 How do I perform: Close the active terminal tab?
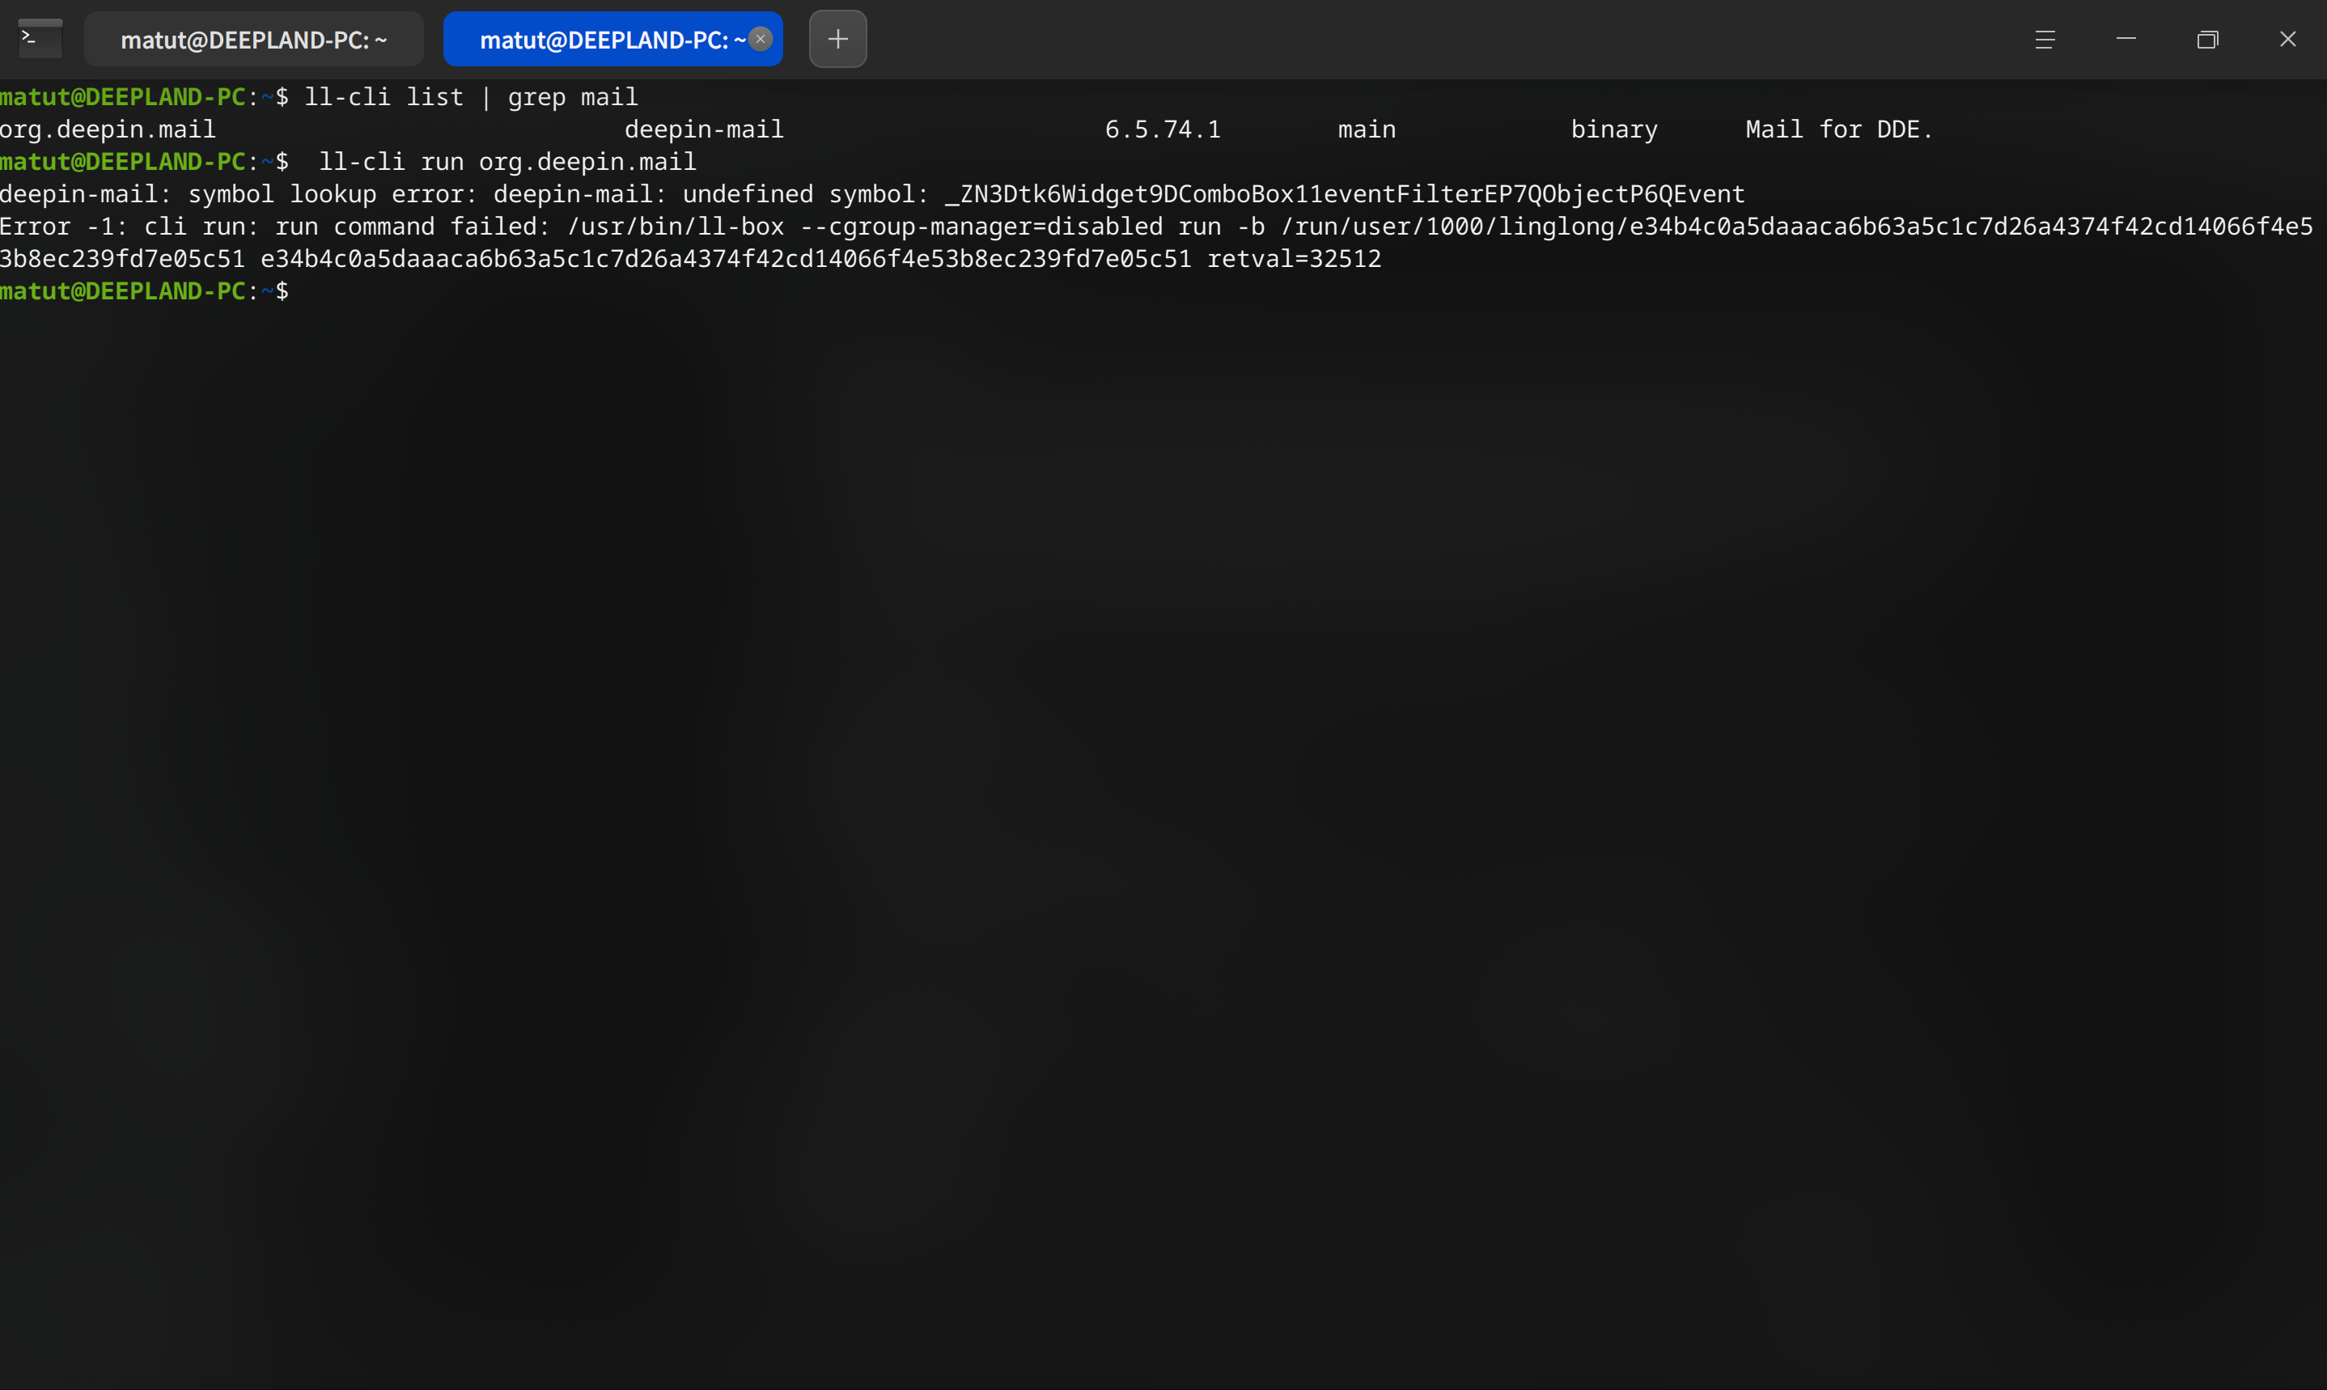click(761, 38)
